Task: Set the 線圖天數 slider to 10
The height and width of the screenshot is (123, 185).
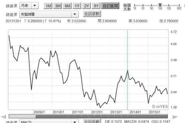Action: click(135, 5)
